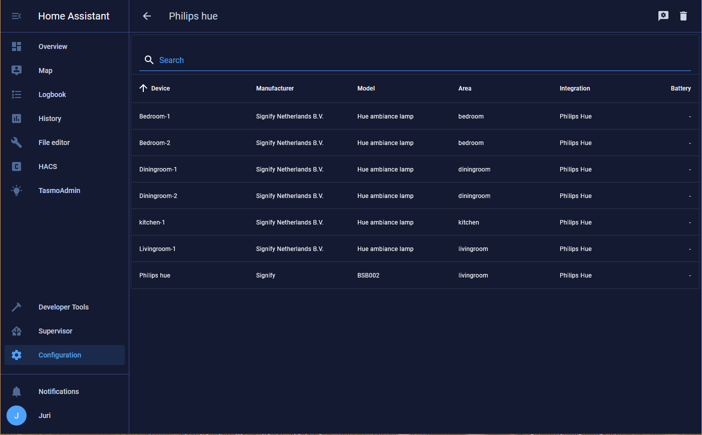Open Overview from the sidebar

[x=65, y=46]
